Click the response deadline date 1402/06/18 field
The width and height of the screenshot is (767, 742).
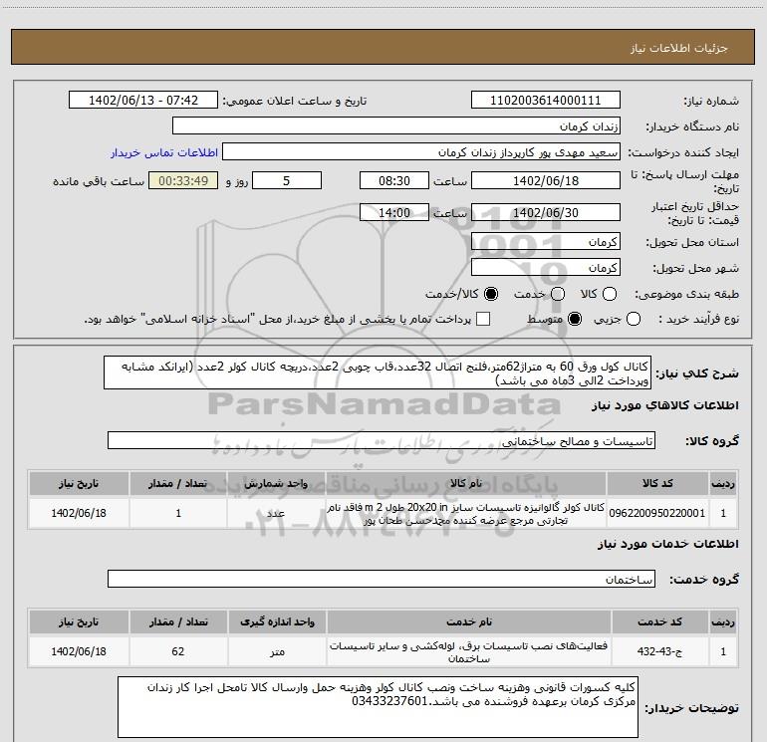[545, 181]
